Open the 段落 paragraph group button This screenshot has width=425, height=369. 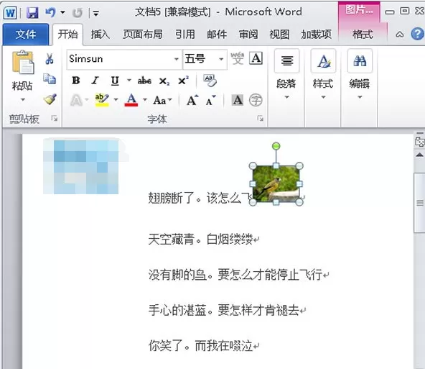(286, 75)
